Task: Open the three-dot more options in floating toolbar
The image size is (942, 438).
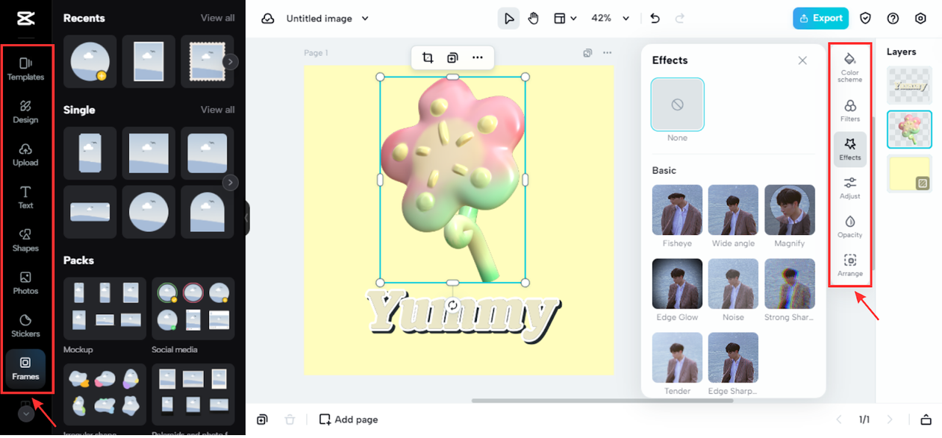Action: click(477, 57)
